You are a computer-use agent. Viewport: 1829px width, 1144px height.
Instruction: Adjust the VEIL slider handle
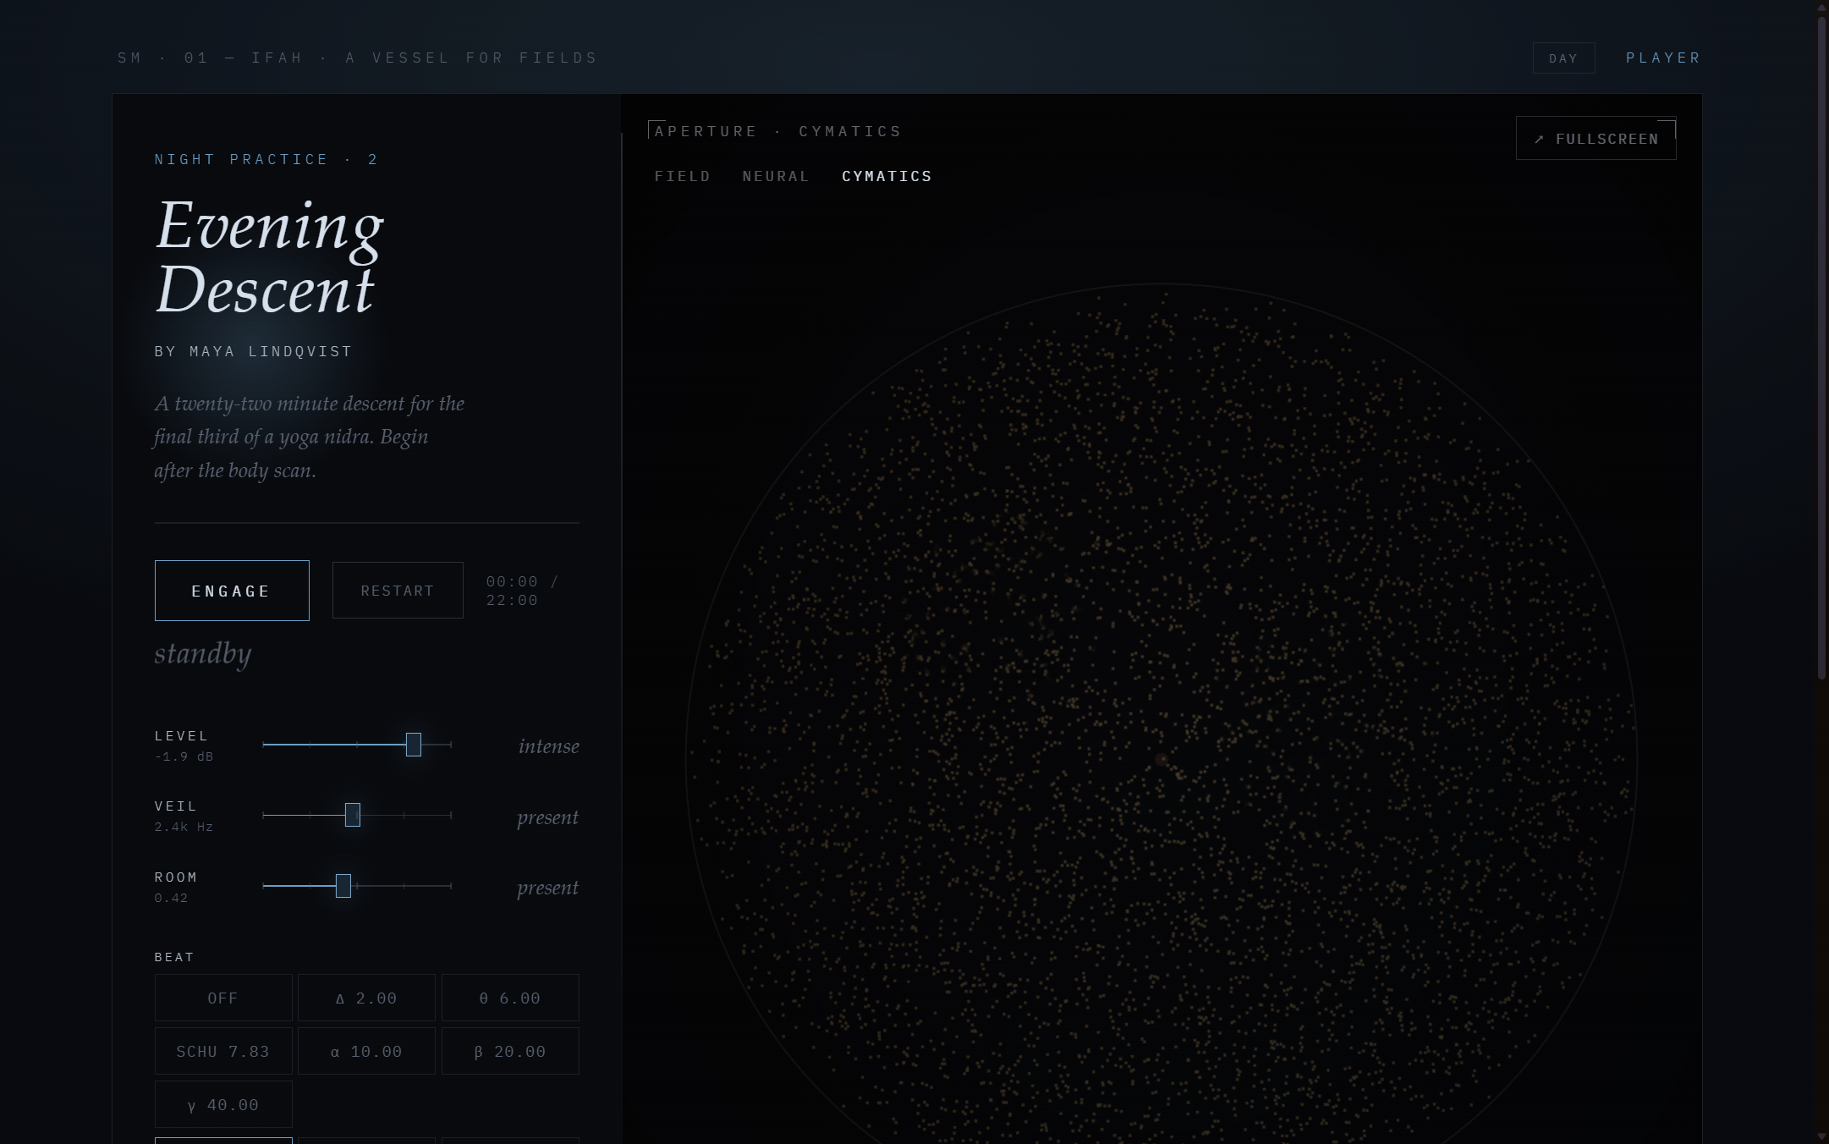(x=353, y=815)
